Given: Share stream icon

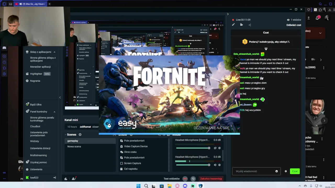Looking at the screenshot, I should tap(250, 25).
